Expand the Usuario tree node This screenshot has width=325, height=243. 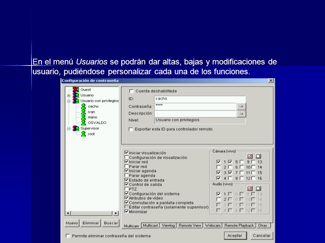click(69, 96)
